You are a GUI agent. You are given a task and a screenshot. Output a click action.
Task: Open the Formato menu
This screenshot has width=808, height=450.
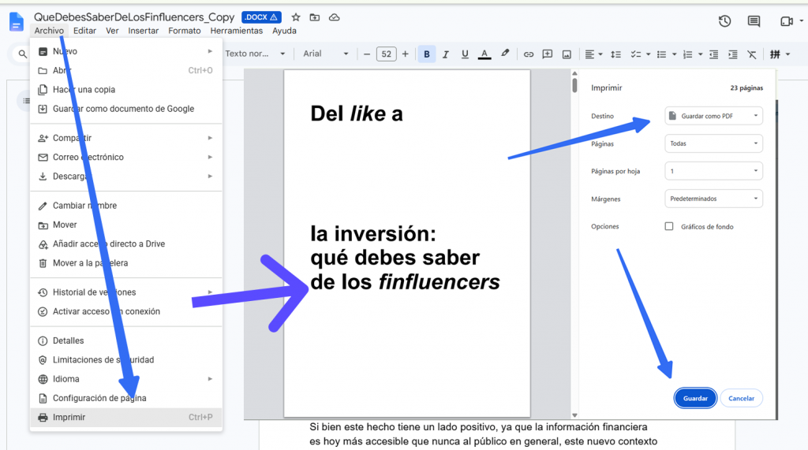pyautogui.click(x=185, y=31)
